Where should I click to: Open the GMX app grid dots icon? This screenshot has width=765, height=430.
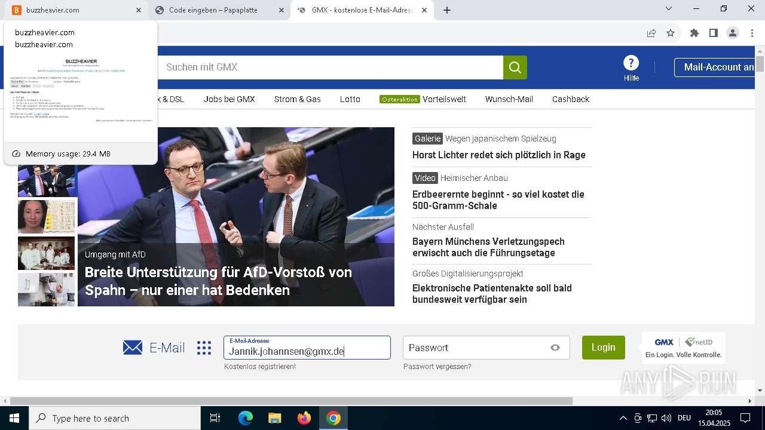click(x=204, y=348)
